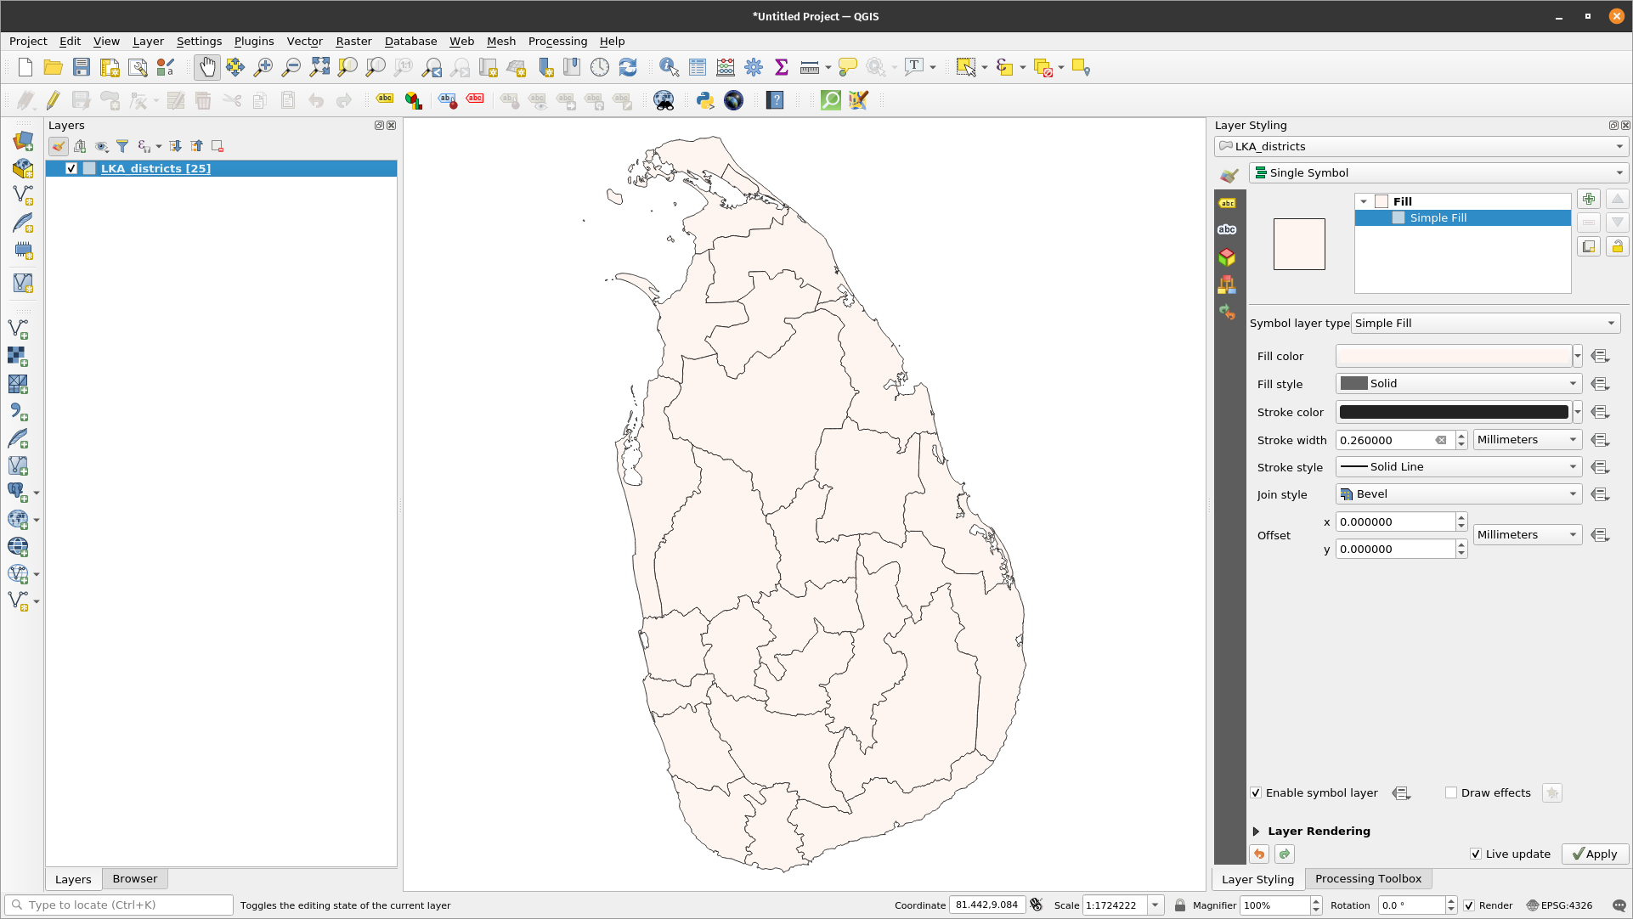
Task: Toggle visibility of LKA_districts layer
Action: coord(71,168)
